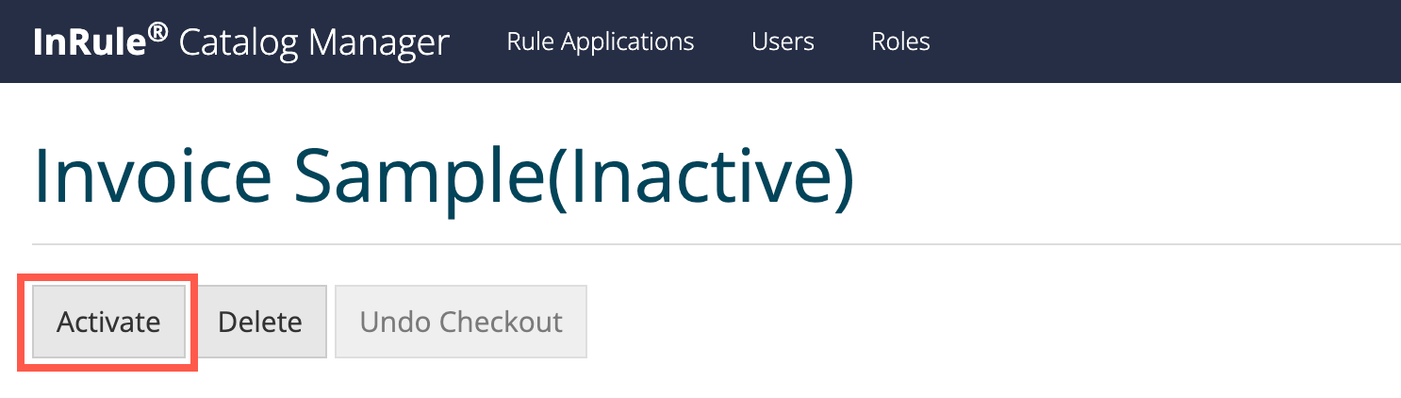Click the word Catalog Manager in header
Image resolution: width=1401 pixels, height=398 pixels.
pos(314,42)
